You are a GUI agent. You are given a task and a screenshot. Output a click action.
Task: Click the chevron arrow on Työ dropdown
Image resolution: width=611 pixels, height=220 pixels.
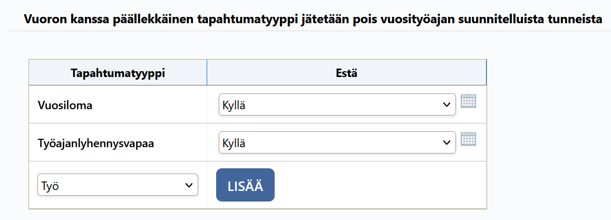click(x=189, y=185)
